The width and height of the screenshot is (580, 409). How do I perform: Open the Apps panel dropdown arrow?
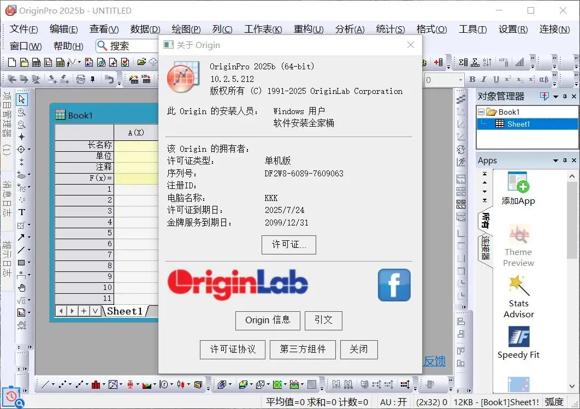click(x=555, y=161)
